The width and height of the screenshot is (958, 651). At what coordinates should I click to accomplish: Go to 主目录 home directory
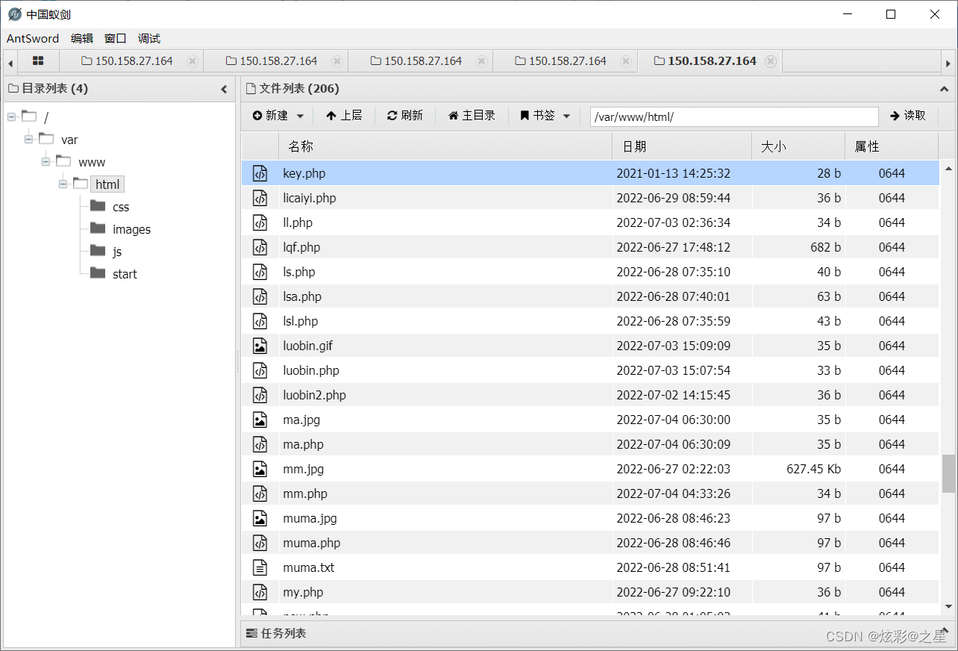click(x=472, y=116)
